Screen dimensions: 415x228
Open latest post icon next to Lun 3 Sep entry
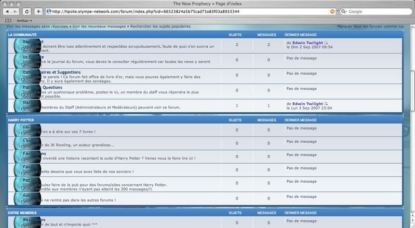tap(326, 104)
